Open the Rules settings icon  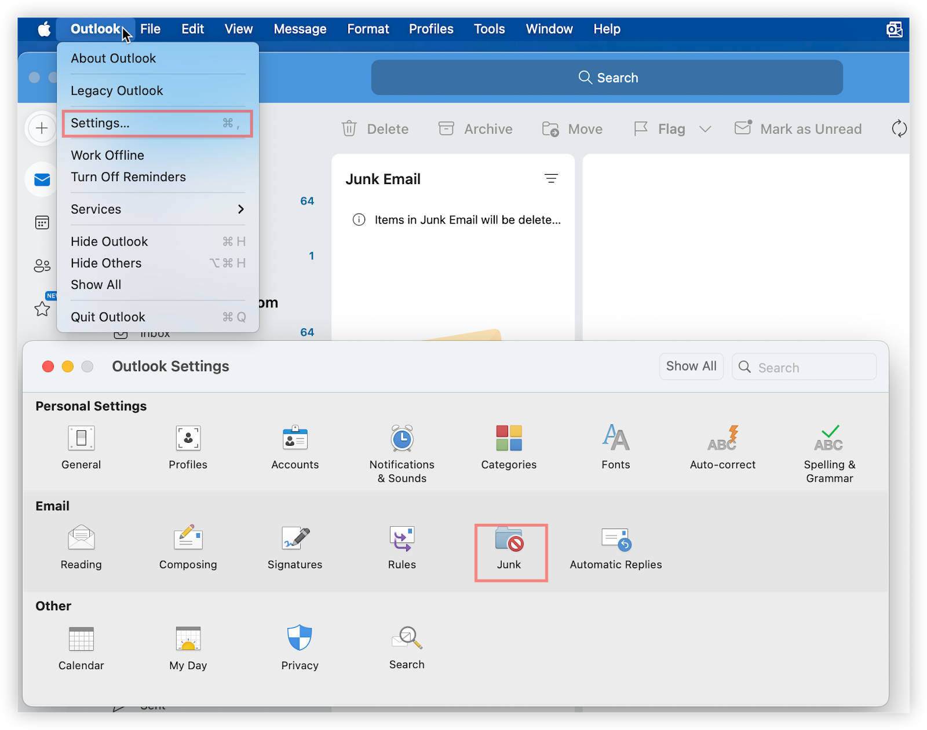(x=402, y=539)
